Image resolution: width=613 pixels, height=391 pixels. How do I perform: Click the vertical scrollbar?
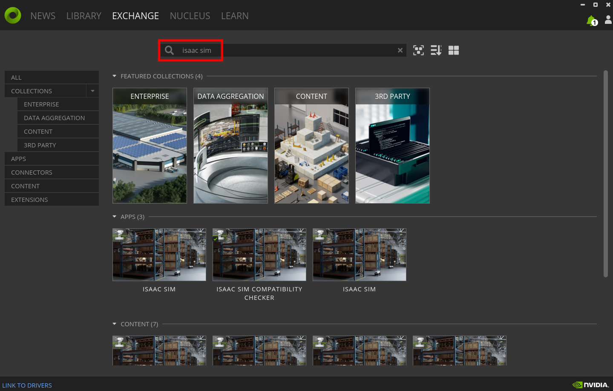pyautogui.click(x=606, y=174)
